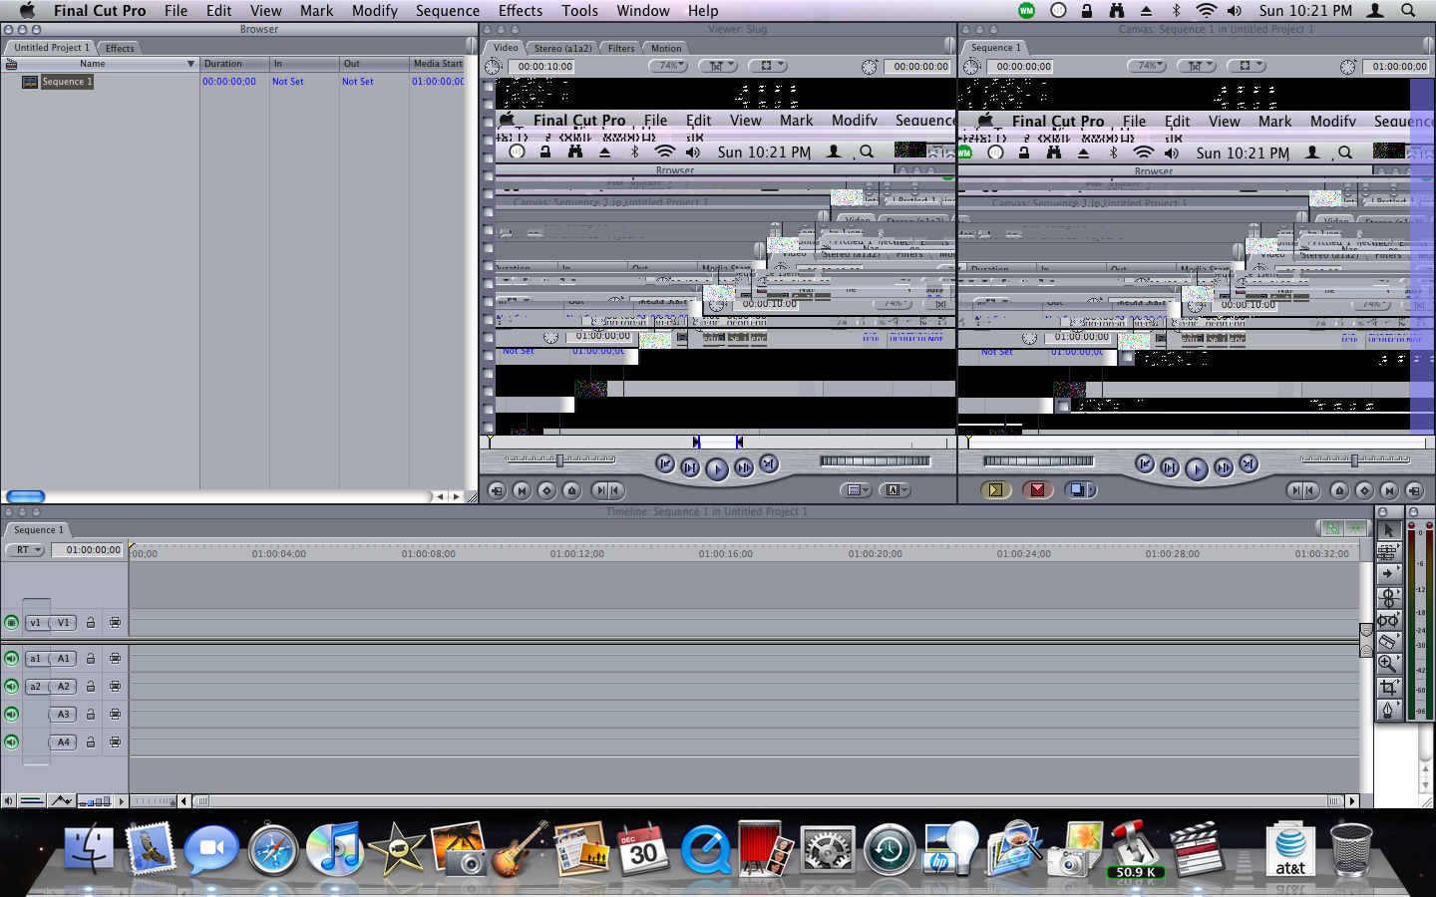Open Viewer view mode pop-up
This screenshot has width=1436, height=897.
pyautogui.click(x=768, y=66)
